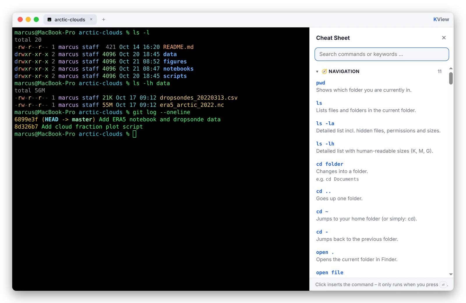Click dropsondes_20220313.csv file name
The width and height of the screenshot is (466, 303).
(199, 98)
